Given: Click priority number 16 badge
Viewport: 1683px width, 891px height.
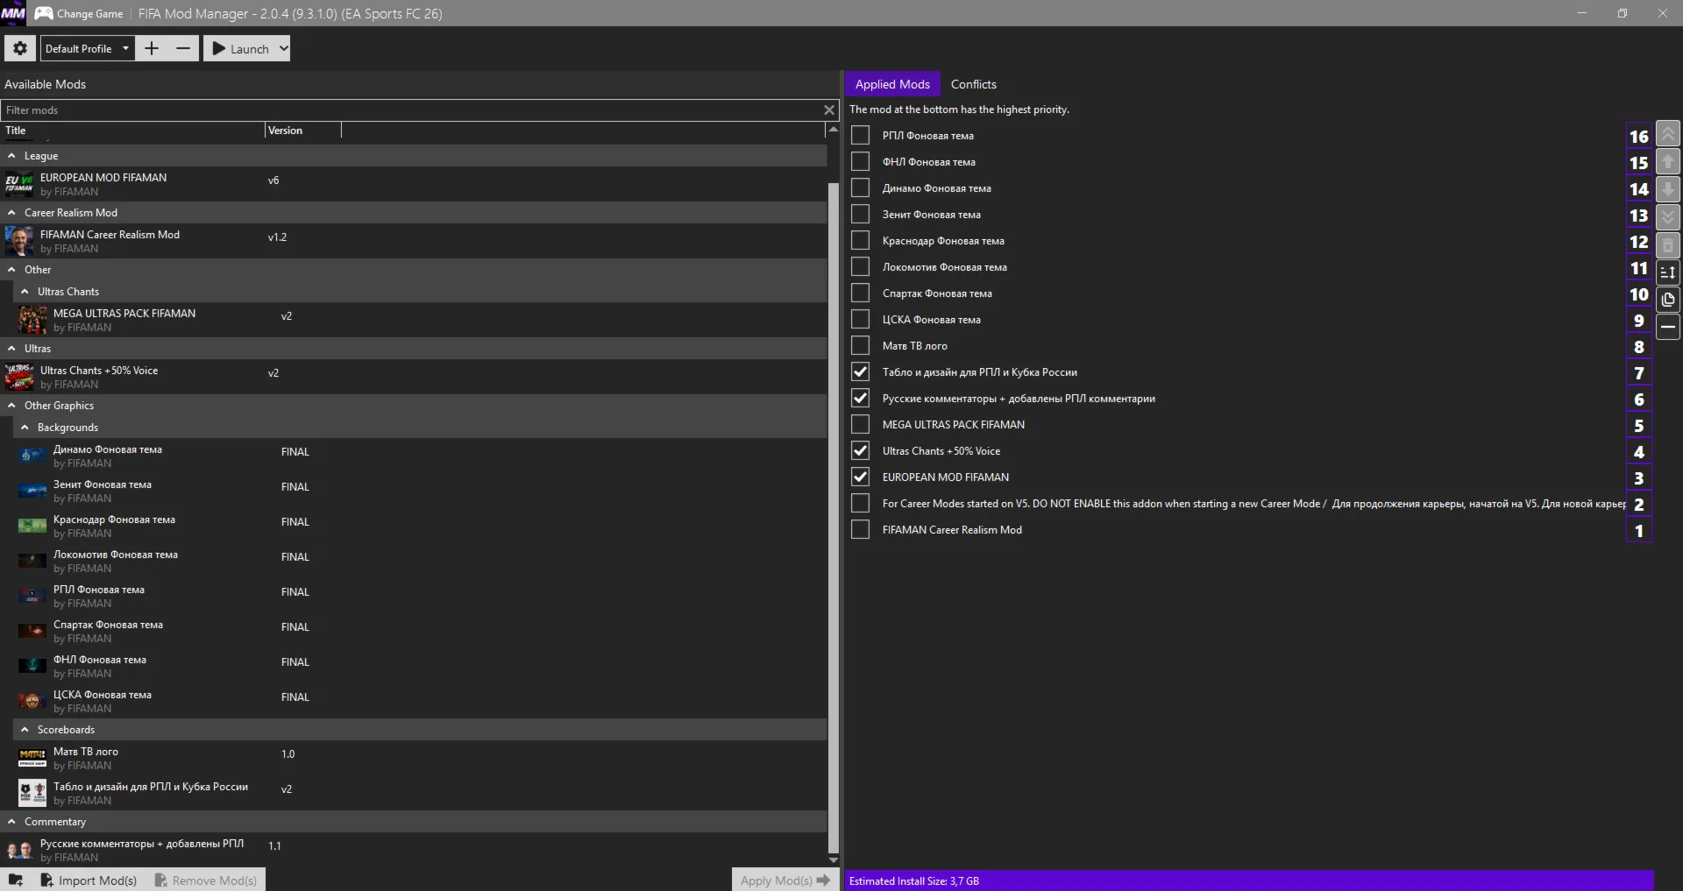Looking at the screenshot, I should (1639, 136).
